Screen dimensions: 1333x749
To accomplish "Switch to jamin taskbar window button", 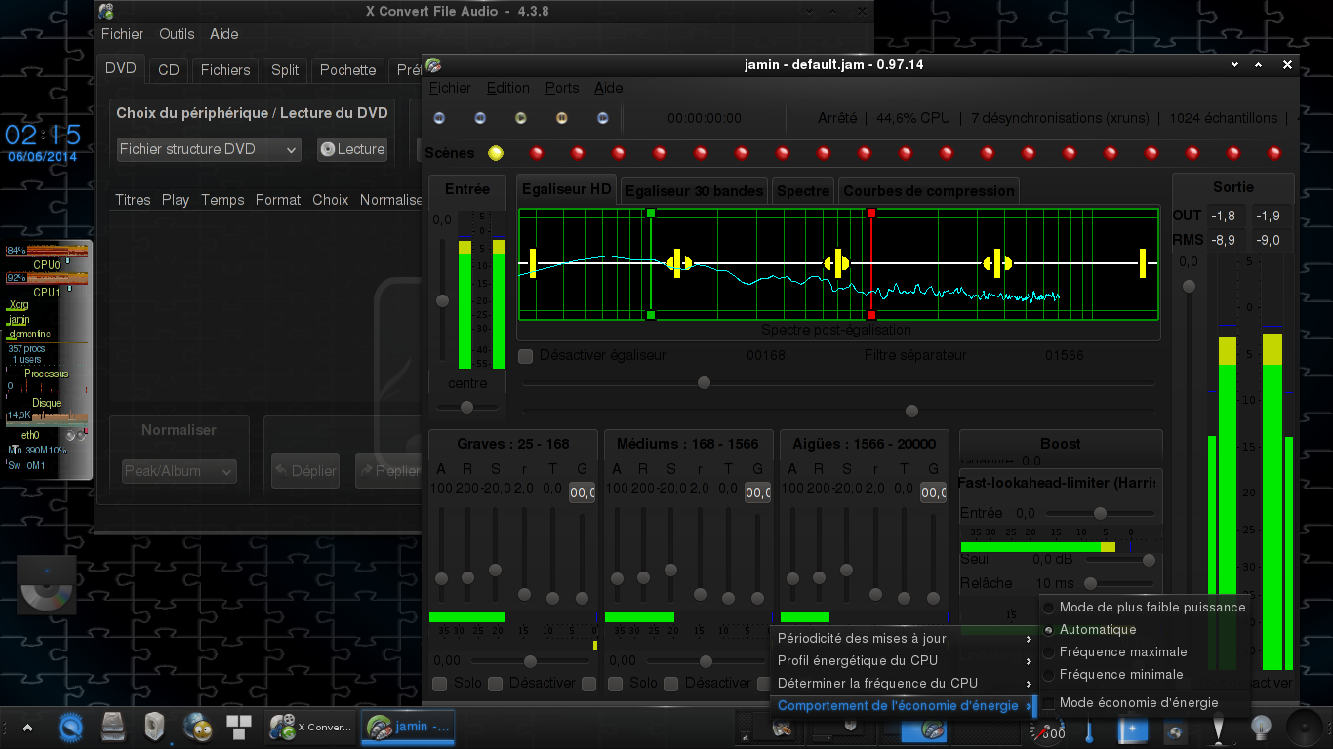I will 408,727.
